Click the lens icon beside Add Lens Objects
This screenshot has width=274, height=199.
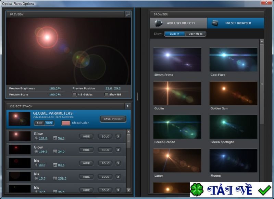coord(158,23)
